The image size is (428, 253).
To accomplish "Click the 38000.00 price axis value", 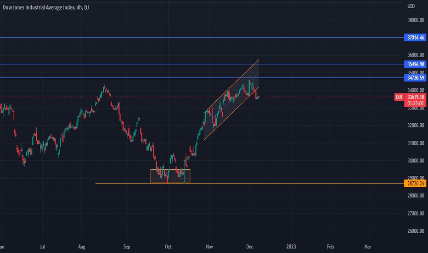I will pos(416,20).
